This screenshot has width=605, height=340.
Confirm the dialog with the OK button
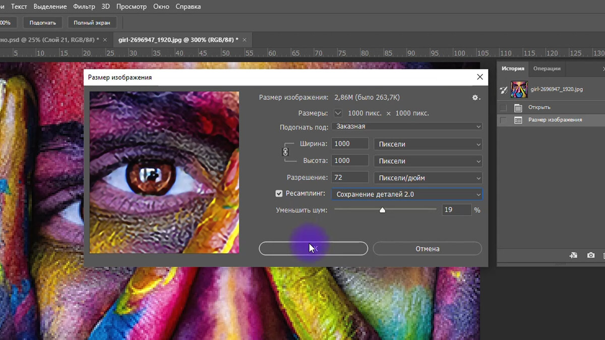click(x=313, y=248)
